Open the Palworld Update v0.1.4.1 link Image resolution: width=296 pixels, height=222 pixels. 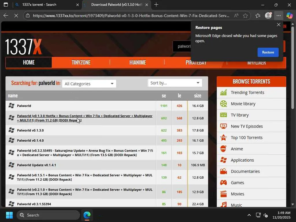coord(36,165)
